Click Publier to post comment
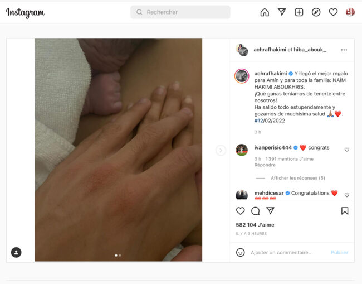 (x=339, y=252)
